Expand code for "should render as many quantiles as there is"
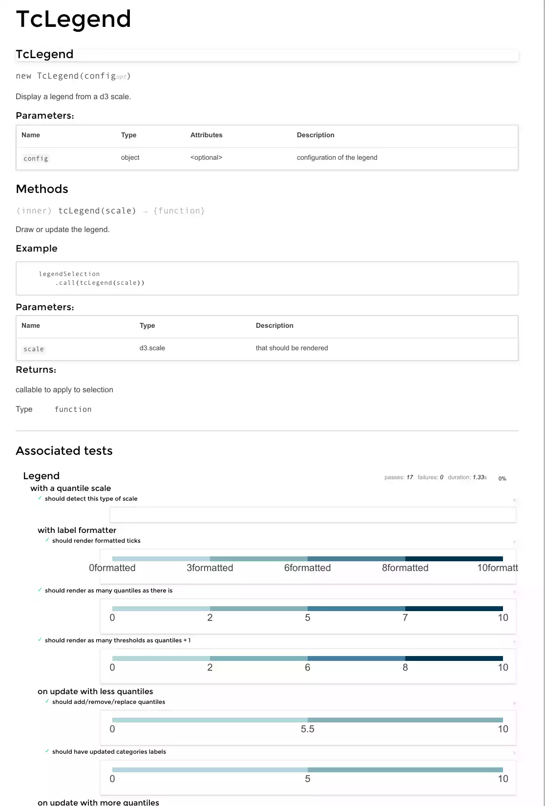 coord(108,591)
